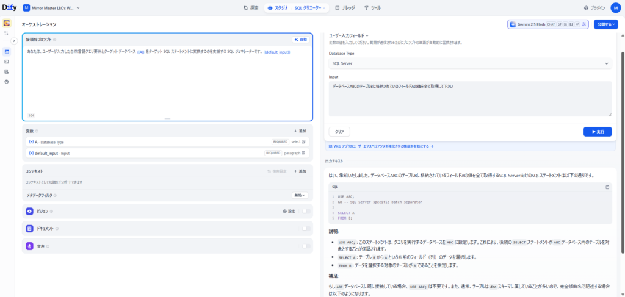The height and width of the screenshot is (297, 625).
Task: Add a new variable with 追加
Action: 300,131
